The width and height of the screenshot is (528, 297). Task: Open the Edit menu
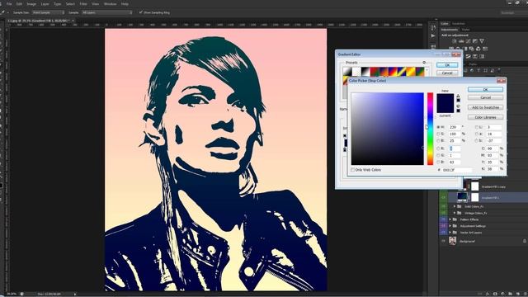(x=19, y=4)
